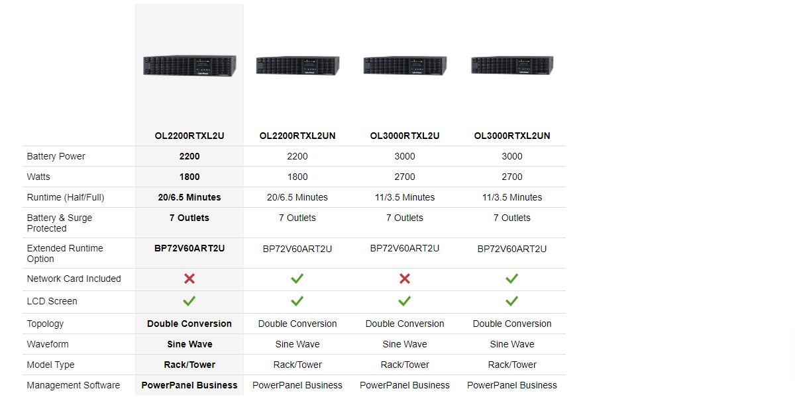The image size is (795, 397).
Task: Select the OL3000RTXL2UN product image
Action: [512, 66]
